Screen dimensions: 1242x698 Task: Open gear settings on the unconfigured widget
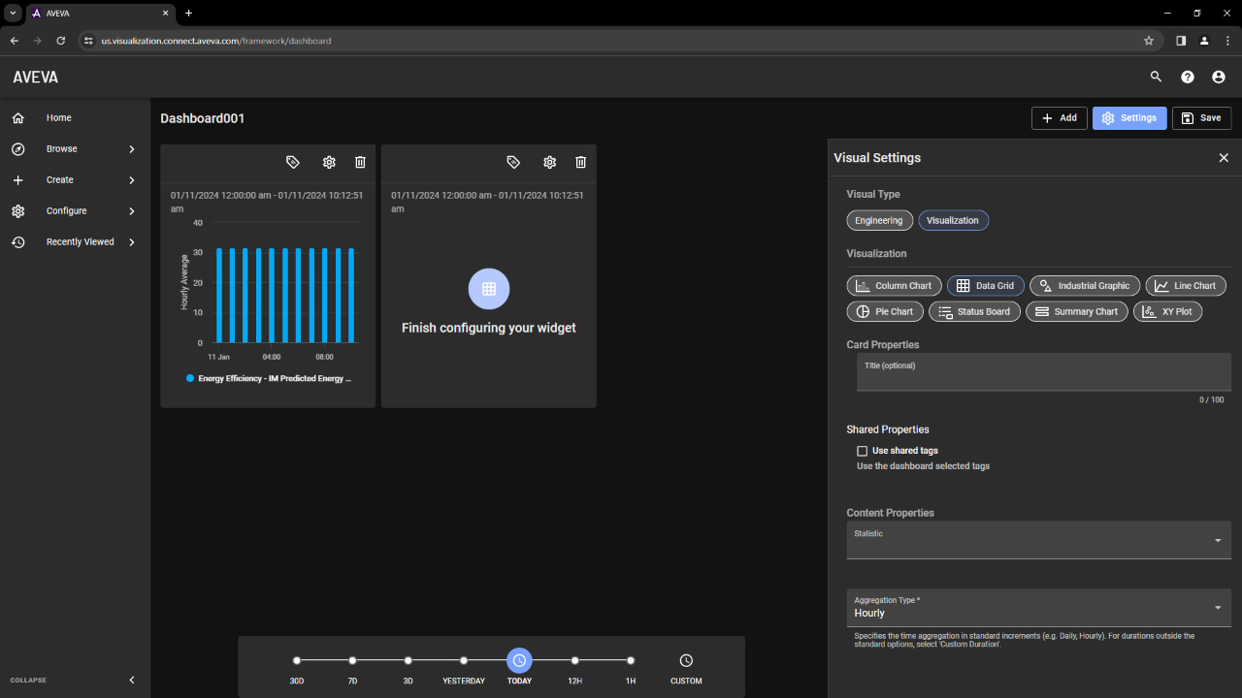point(549,163)
